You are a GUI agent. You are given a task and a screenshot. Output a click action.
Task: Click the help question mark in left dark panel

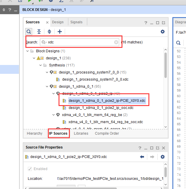10,10
